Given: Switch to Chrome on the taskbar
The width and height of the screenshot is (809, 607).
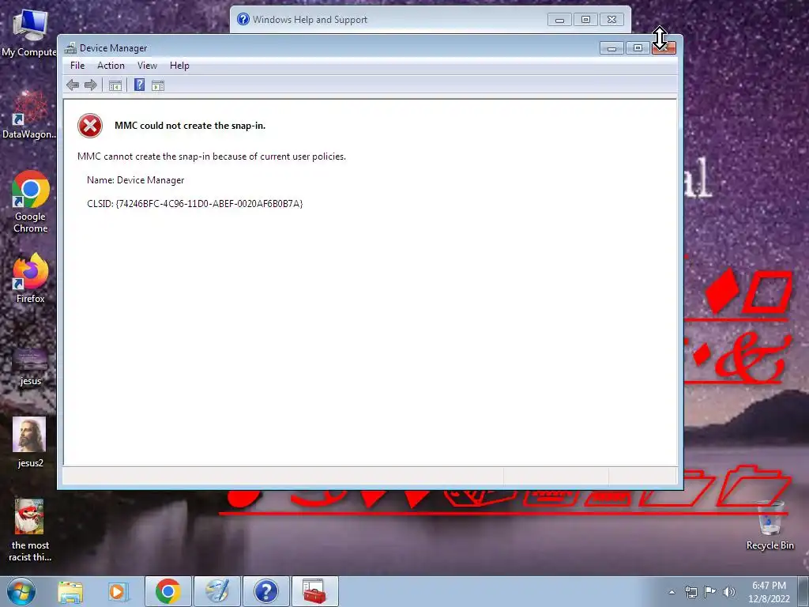Looking at the screenshot, I should [x=168, y=591].
